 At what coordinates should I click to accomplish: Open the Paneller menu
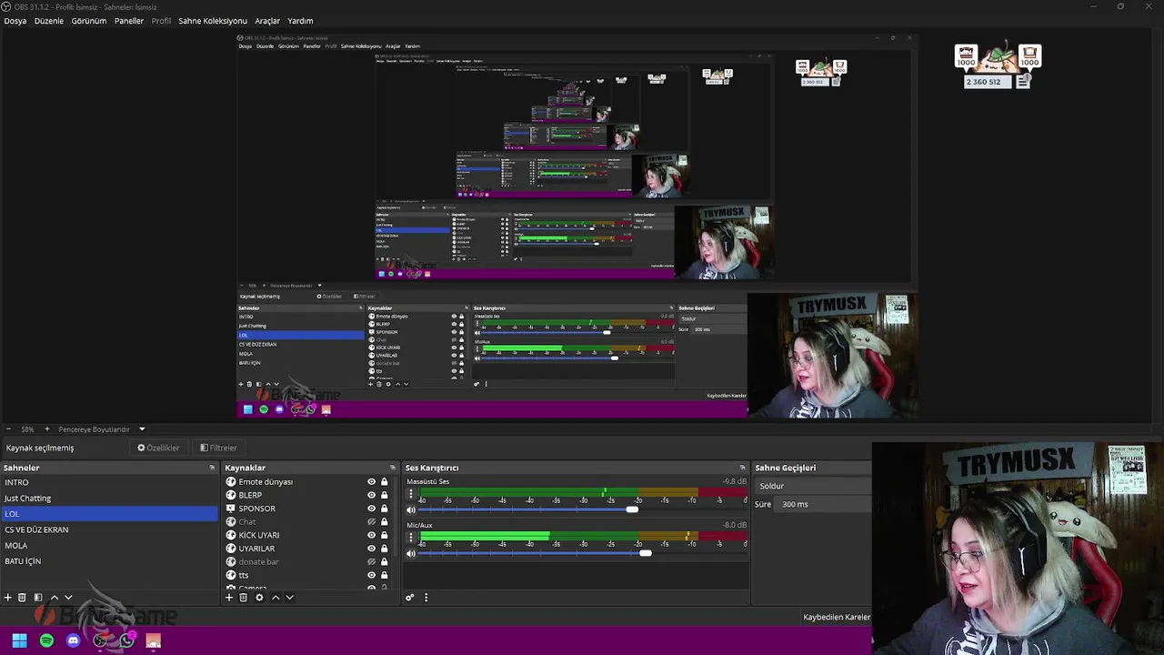click(129, 21)
